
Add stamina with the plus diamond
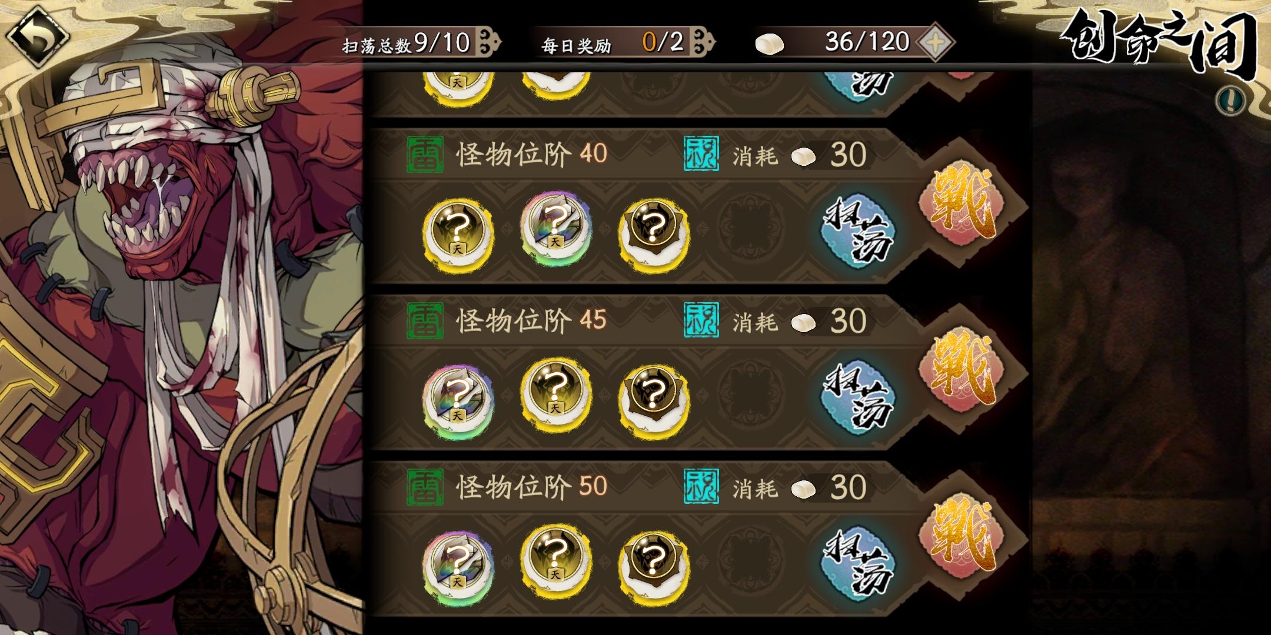935,42
